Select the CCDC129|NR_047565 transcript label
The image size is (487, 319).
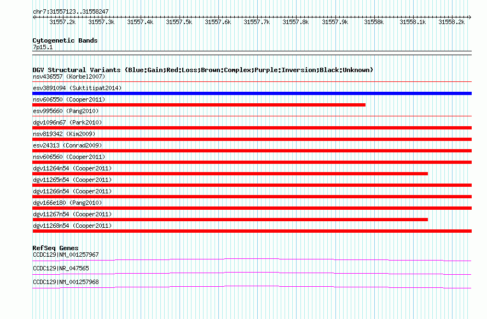[61, 268]
